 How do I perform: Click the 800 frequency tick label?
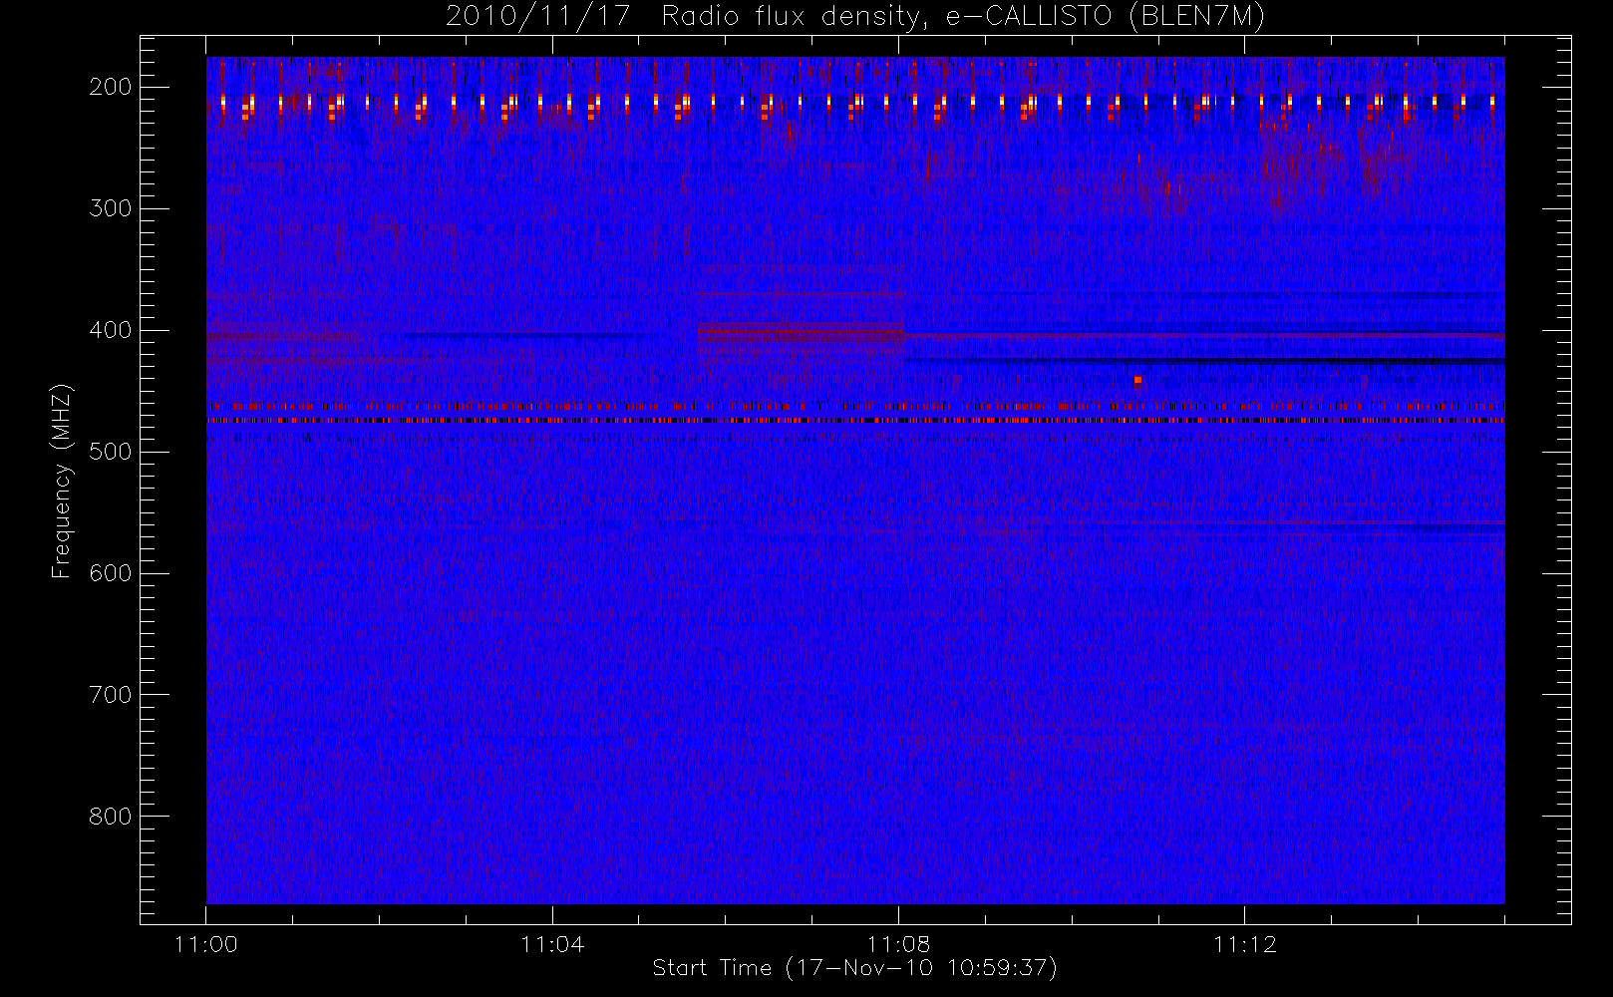[x=111, y=817]
